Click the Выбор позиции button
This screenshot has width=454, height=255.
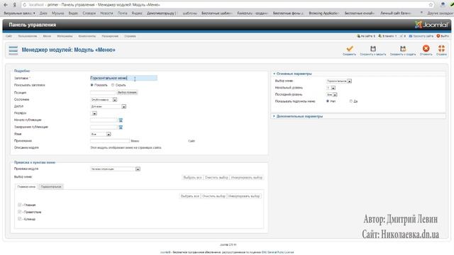click(127, 93)
